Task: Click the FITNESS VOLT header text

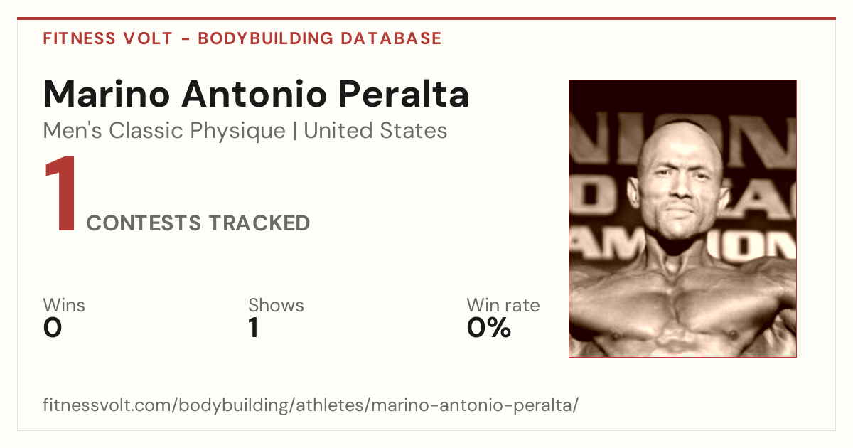Action: point(108,38)
